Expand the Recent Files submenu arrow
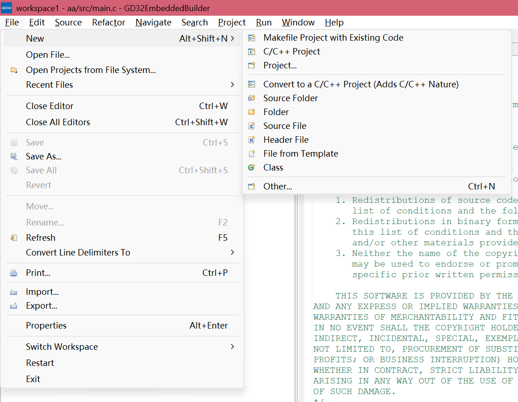Image resolution: width=518 pixels, height=402 pixels. point(232,85)
